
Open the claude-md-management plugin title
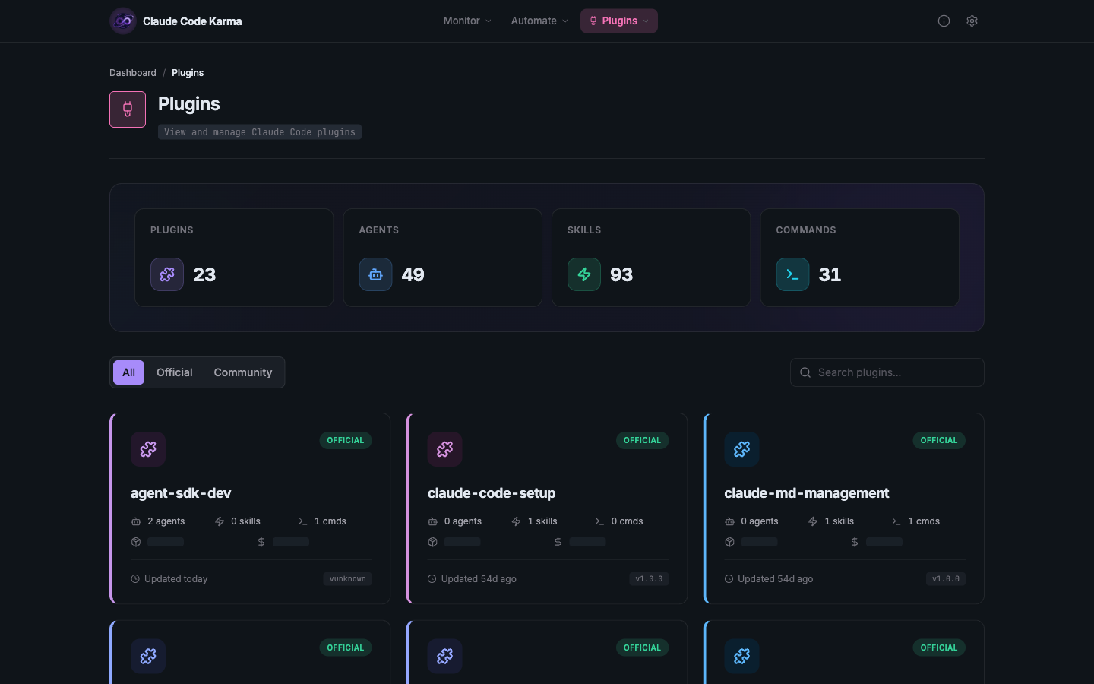807,493
